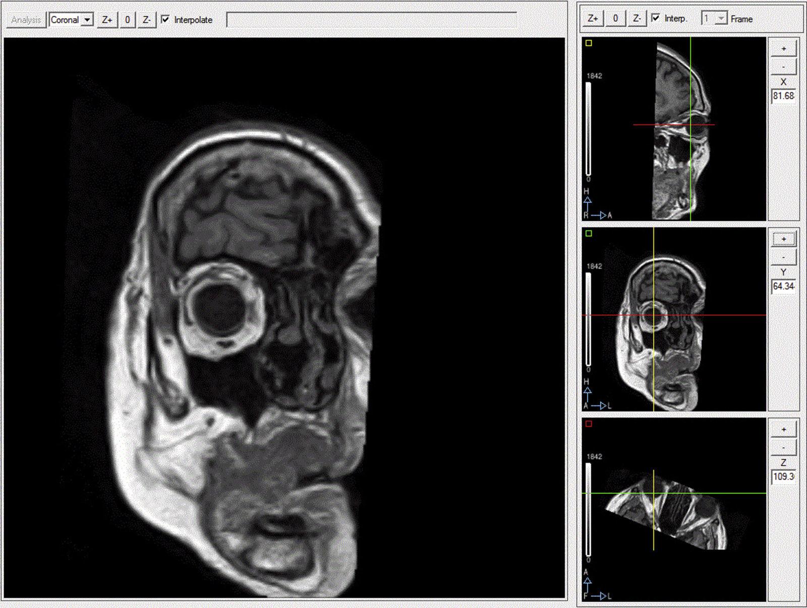Image resolution: width=807 pixels, height=608 pixels.
Task: Click the + stepper next to the Z coordinate
Action: (x=783, y=430)
